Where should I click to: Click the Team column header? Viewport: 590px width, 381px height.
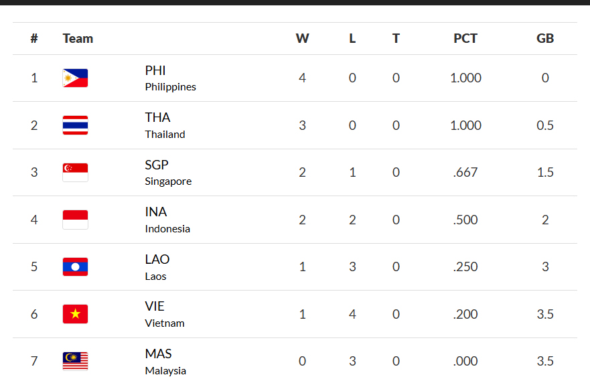click(78, 38)
